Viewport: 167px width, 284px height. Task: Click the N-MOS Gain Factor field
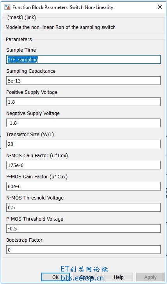tap(83, 165)
